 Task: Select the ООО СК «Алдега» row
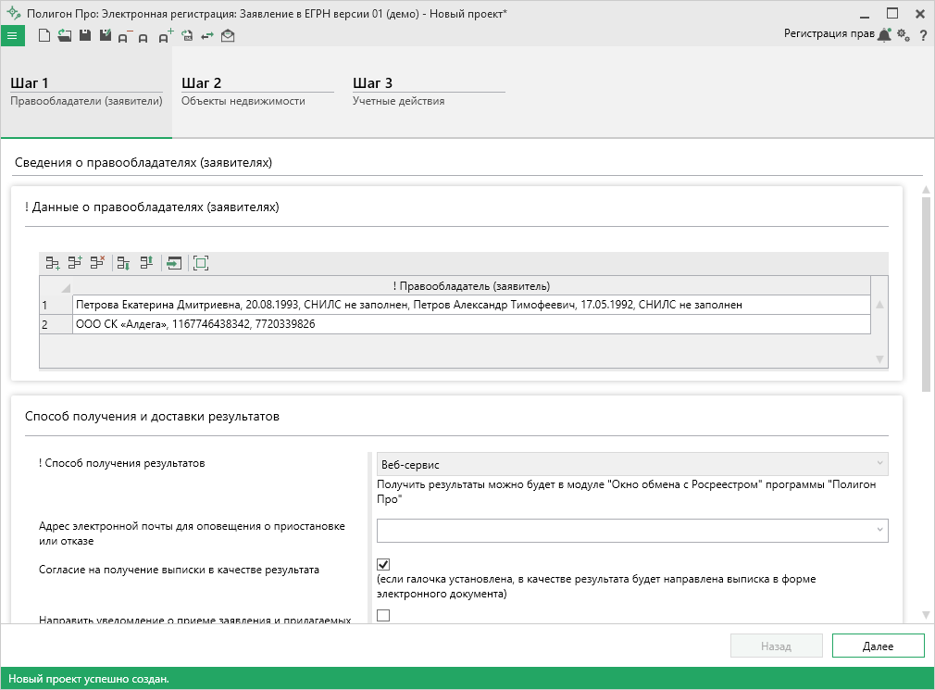click(x=470, y=324)
